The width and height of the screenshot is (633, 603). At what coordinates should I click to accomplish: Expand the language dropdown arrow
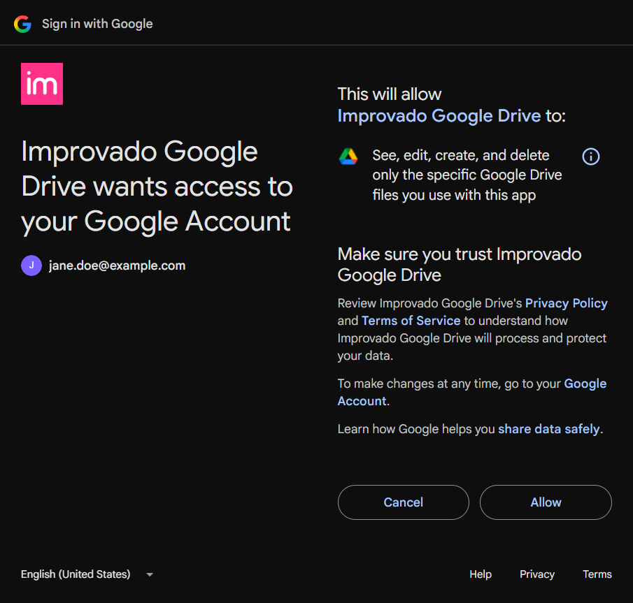(x=150, y=574)
